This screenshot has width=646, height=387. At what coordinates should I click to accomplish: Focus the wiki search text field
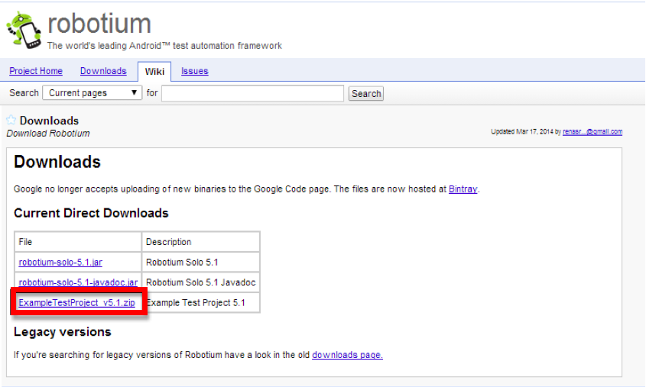[252, 93]
